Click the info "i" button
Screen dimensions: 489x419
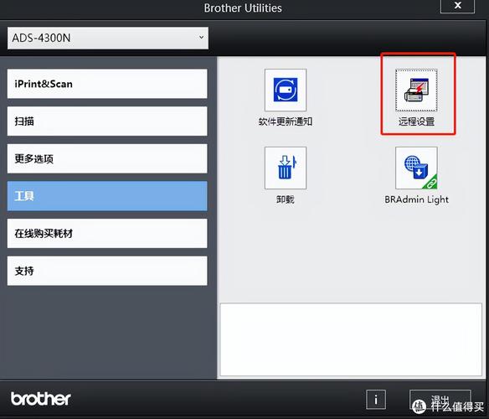(376, 400)
